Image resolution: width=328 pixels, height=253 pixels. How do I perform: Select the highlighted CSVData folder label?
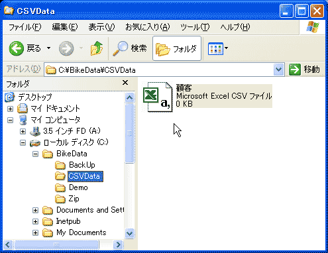(85, 176)
